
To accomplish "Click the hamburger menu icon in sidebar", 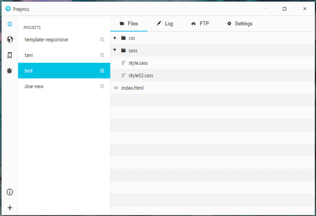I will point(9,24).
